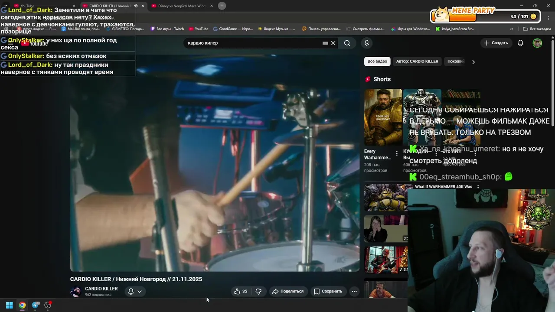
Task: Open more actions three-dot menu under video
Action: pyautogui.click(x=354, y=291)
